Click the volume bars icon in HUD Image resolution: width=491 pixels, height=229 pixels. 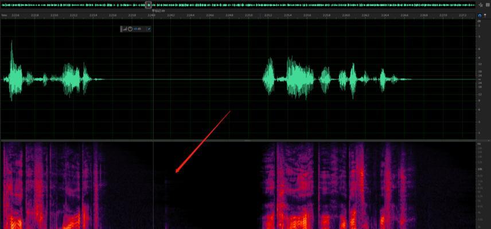click(x=124, y=29)
